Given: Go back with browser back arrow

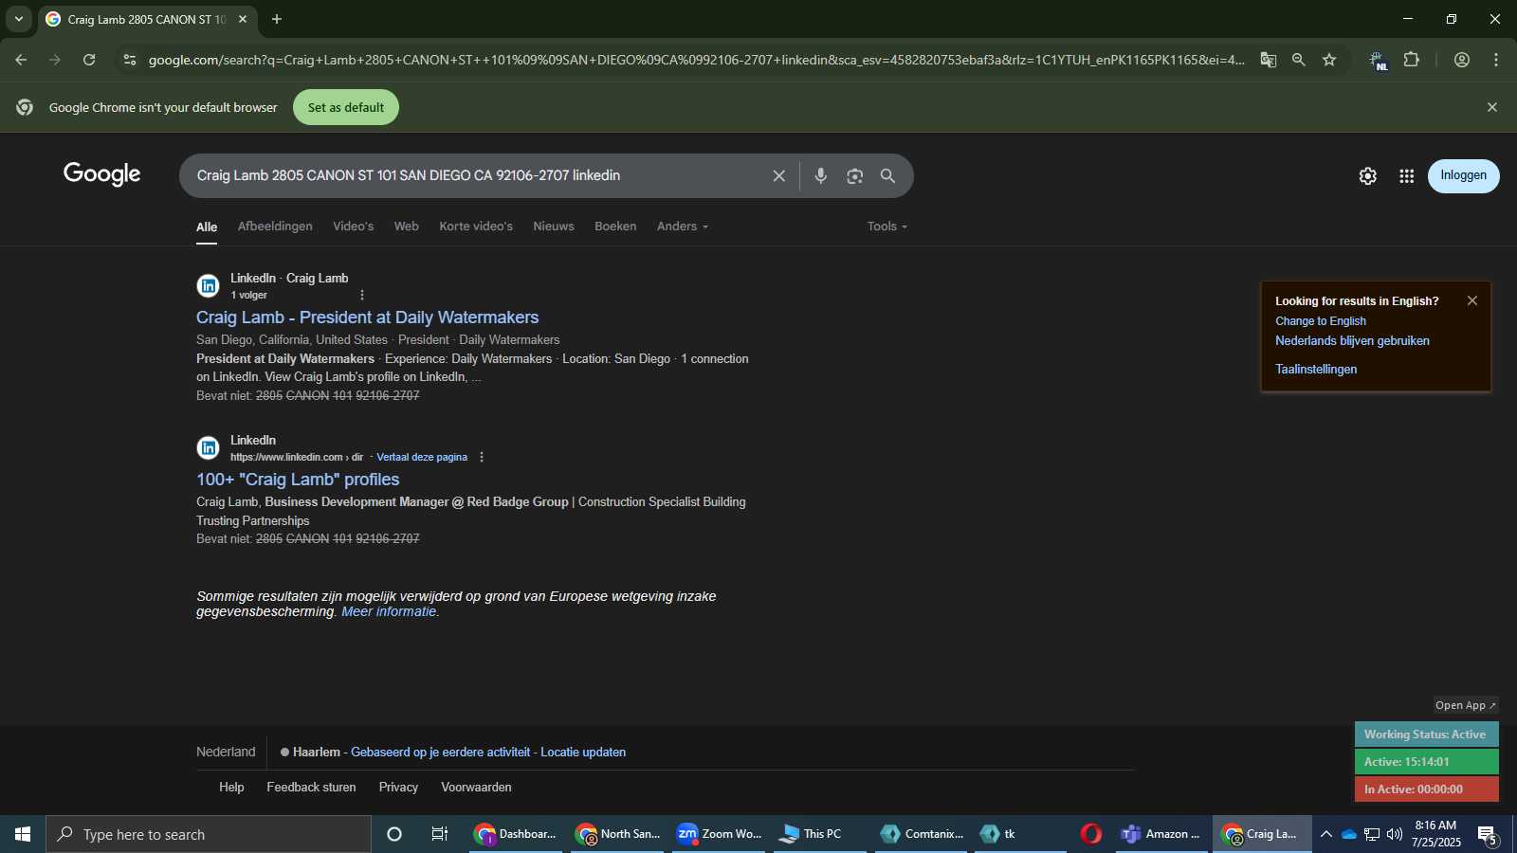Looking at the screenshot, I should (21, 60).
